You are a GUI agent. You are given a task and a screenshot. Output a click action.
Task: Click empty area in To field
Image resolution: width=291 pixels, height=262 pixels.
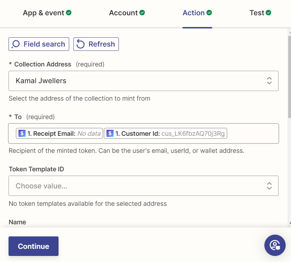[x=252, y=133]
